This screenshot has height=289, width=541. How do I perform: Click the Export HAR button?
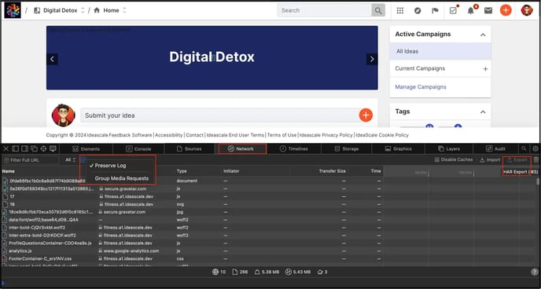coord(517,160)
